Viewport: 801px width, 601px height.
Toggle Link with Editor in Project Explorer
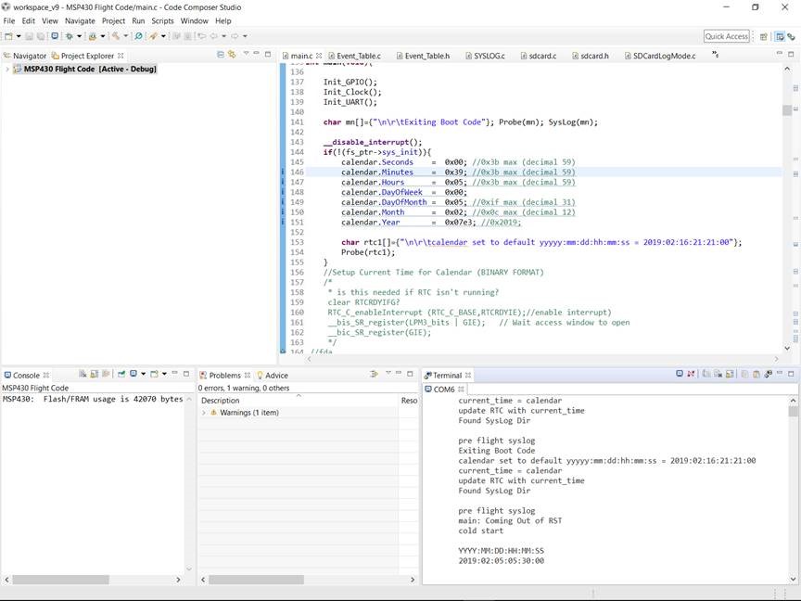[231, 55]
